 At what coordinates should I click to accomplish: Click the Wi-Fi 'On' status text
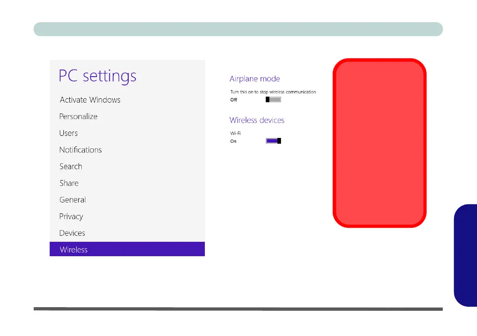tap(233, 141)
